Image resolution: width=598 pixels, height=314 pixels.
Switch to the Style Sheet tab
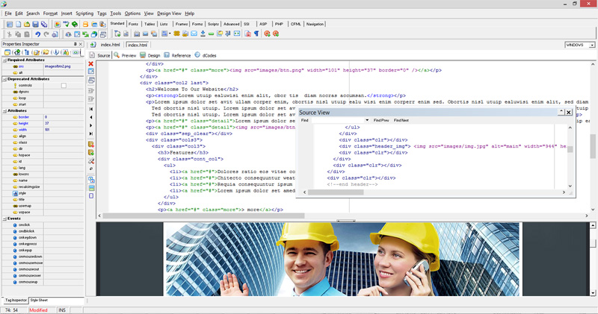point(39,299)
